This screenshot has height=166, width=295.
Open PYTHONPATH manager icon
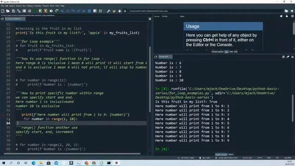(114, 11)
